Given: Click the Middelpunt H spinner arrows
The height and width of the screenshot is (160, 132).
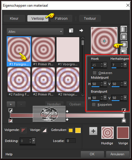Looking at the screenshot, I should point(102,84).
